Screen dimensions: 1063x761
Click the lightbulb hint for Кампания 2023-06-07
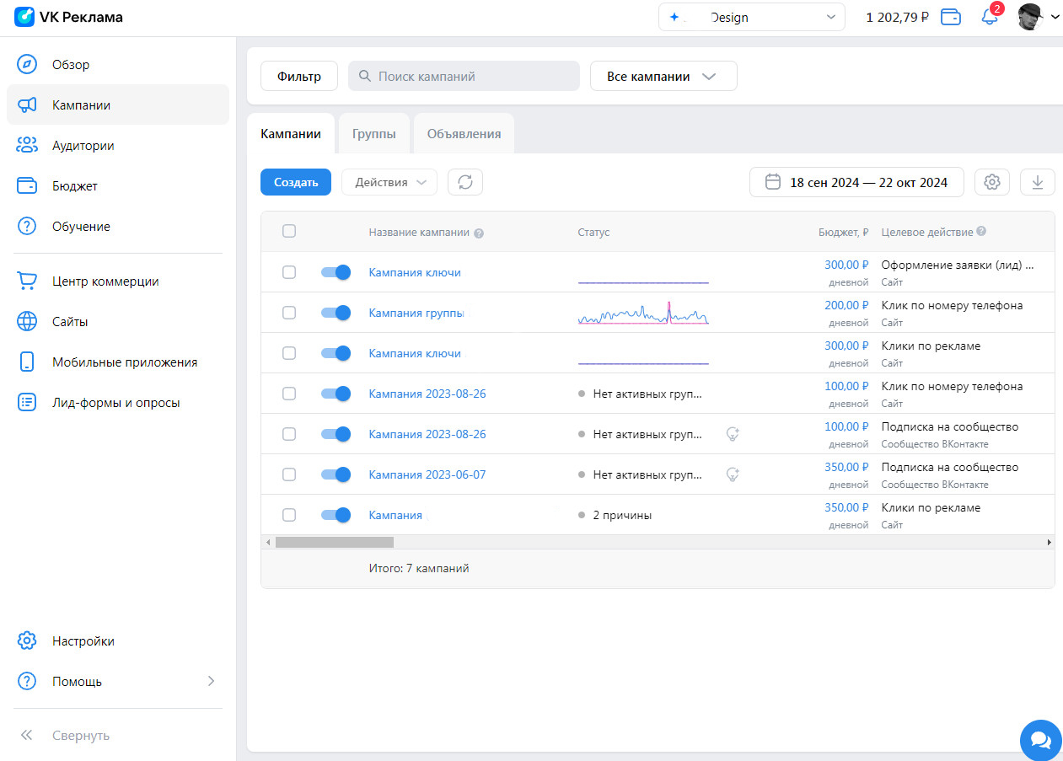coord(733,474)
